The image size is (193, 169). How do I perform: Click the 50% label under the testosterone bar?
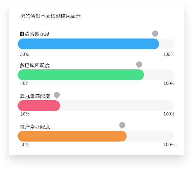coord(25,114)
